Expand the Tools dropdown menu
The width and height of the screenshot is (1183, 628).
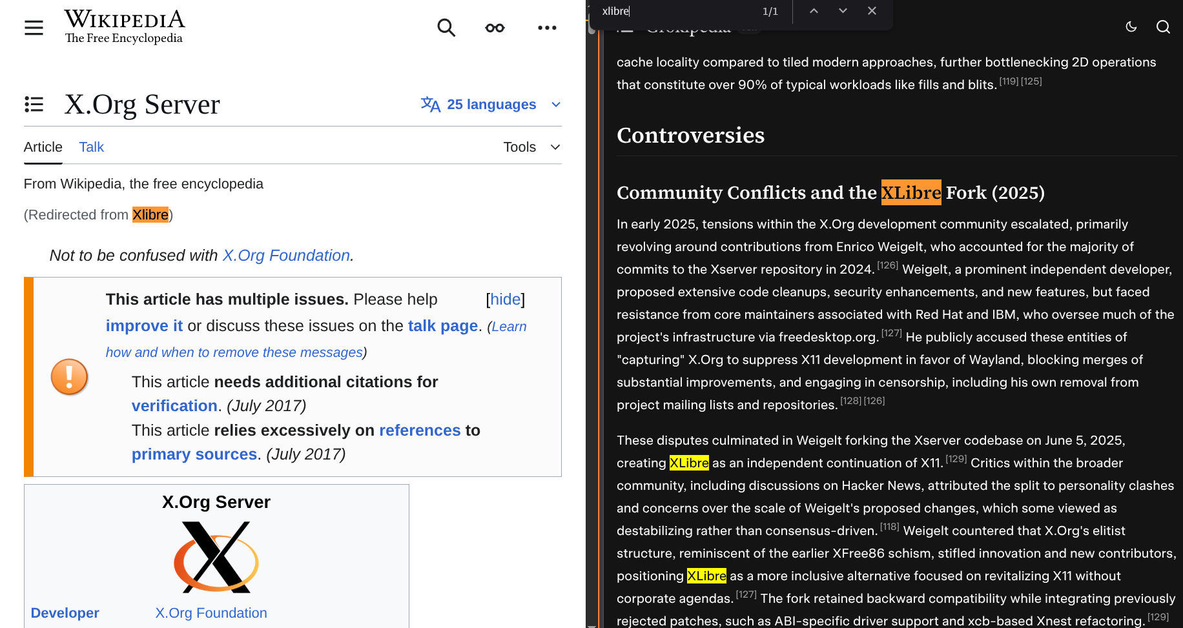pos(531,147)
